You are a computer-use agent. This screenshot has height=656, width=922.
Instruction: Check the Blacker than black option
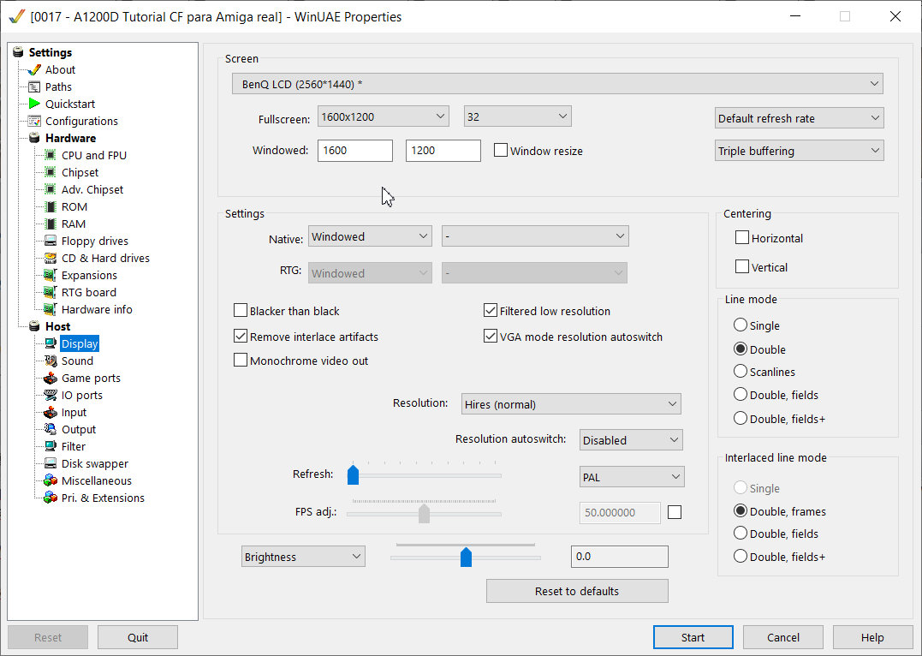tap(240, 310)
